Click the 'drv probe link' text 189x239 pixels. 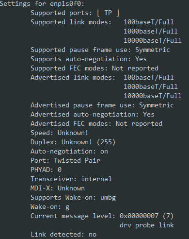(x=147, y=225)
